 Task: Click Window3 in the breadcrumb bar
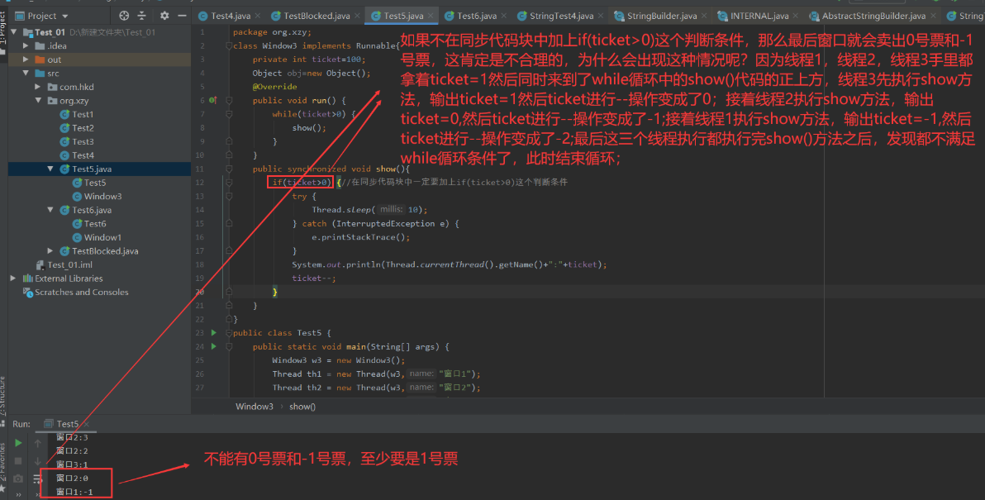[x=255, y=407]
